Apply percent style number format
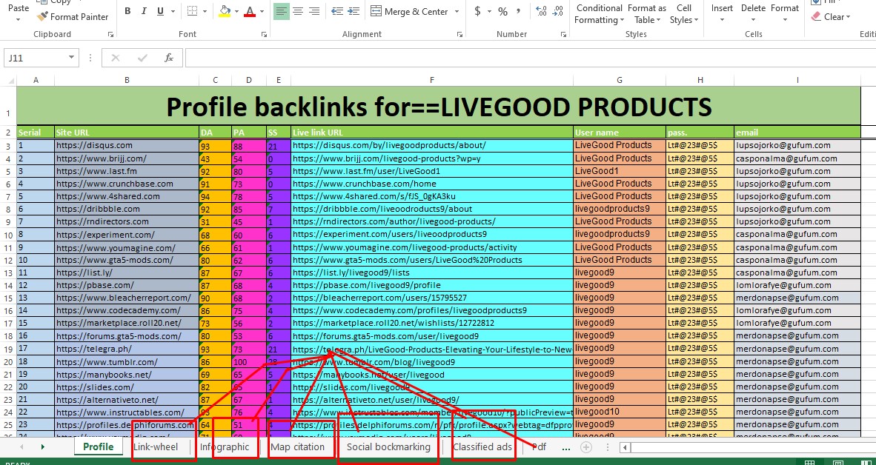This screenshot has height=465, width=876. click(503, 11)
